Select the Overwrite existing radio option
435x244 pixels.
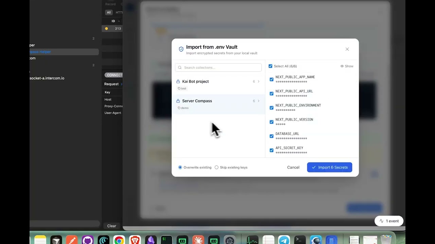[180, 167]
